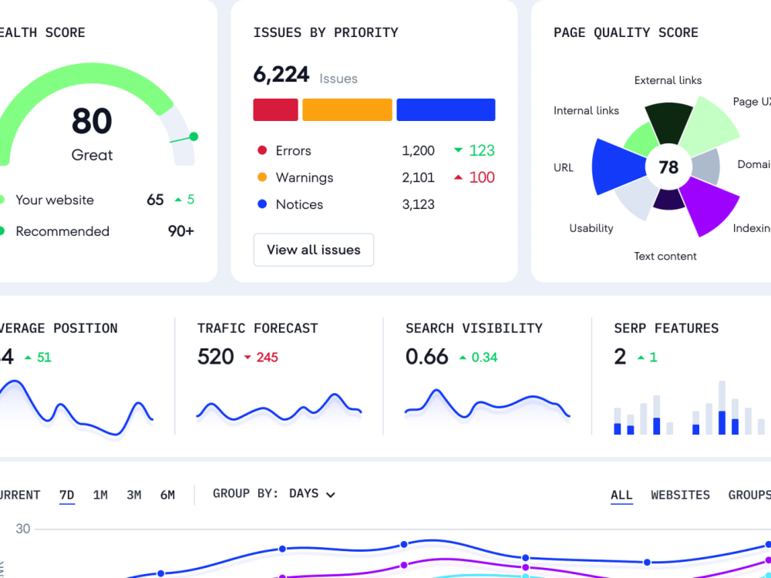Click the green down arrow beside 123
The width and height of the screenshot is (771, 578).
458,150
